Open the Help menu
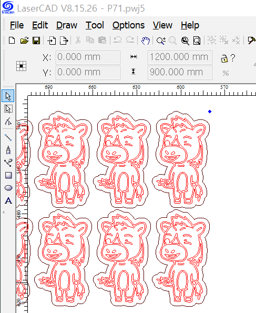Image resolution: width=256 pixels, height=313 pixels. pos(190,25)
